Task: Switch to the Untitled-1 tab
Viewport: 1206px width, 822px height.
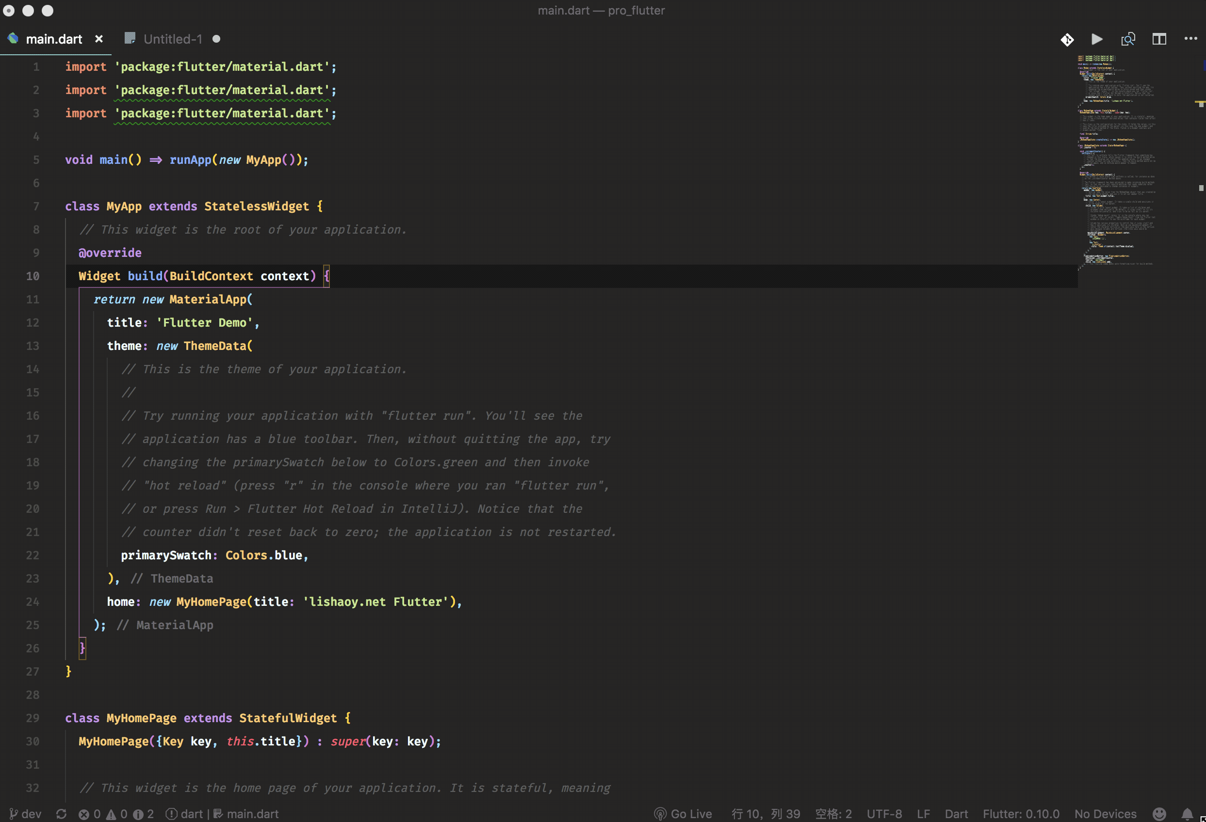Action: coord(172,39)
